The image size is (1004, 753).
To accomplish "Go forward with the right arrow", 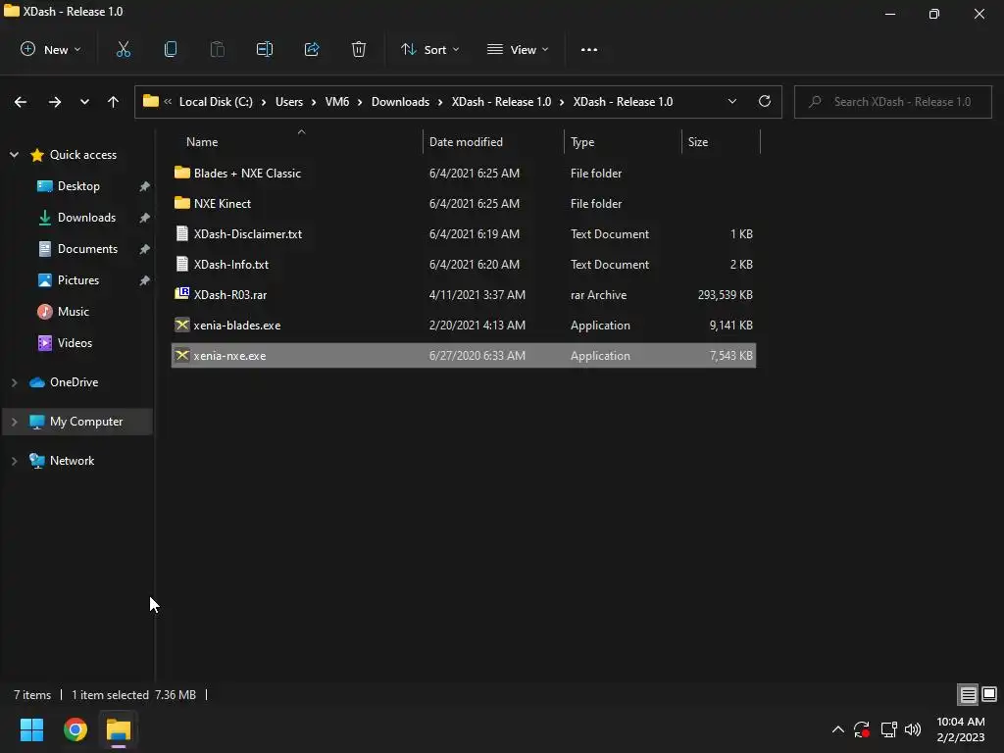I will point(55,102).
